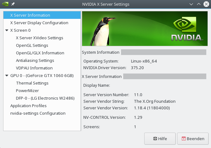Image resolution: width=211 pixels, height=148 pixels.
Task: Open X Server Display Configuration
Action: point(42,23)
